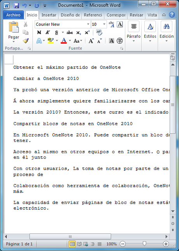Insert an enclosed character
The image size is (179, 251).
120,41
